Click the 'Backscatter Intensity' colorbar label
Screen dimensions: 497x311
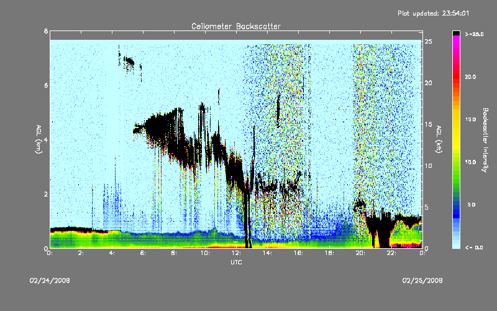[485, 140]
